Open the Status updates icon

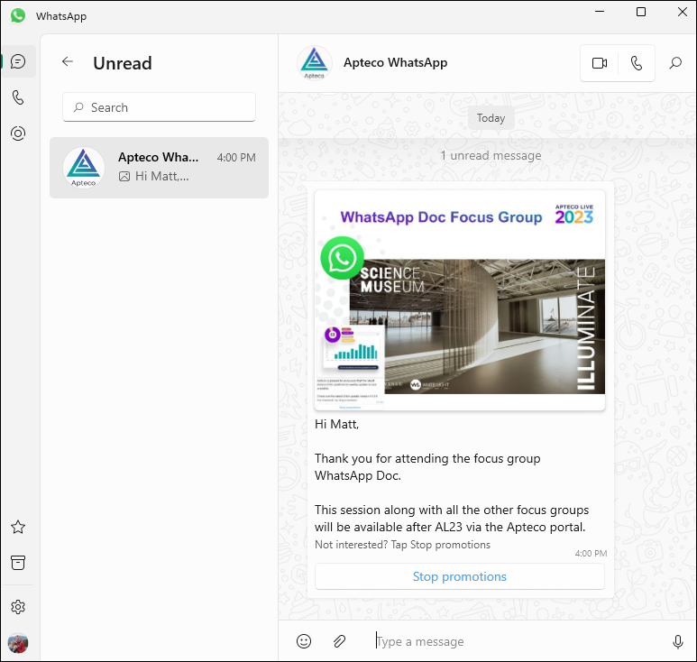click(x=18, y=133)
